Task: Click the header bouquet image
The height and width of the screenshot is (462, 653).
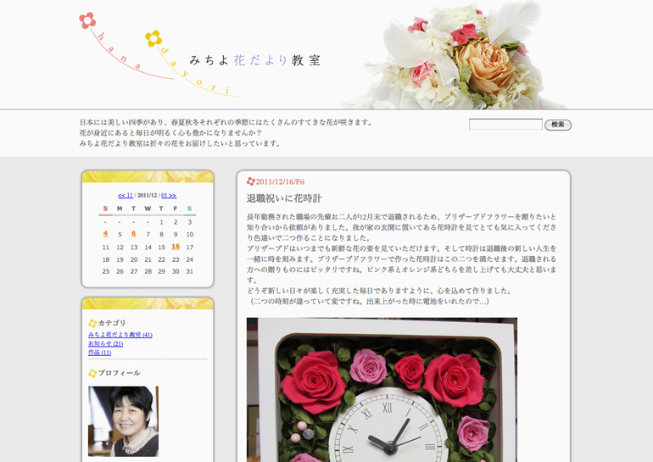Action: coord(454,54)
